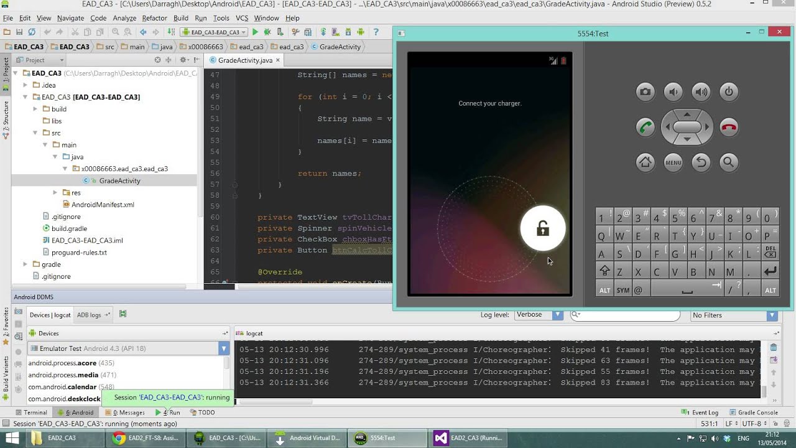Click the emulator search magnifier button
The image size is (796, 448).
(x=729, y=162)
